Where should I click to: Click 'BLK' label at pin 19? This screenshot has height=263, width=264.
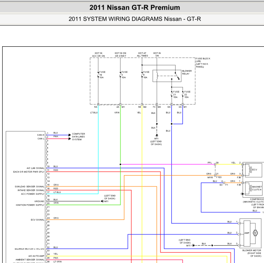coord(55,199)
